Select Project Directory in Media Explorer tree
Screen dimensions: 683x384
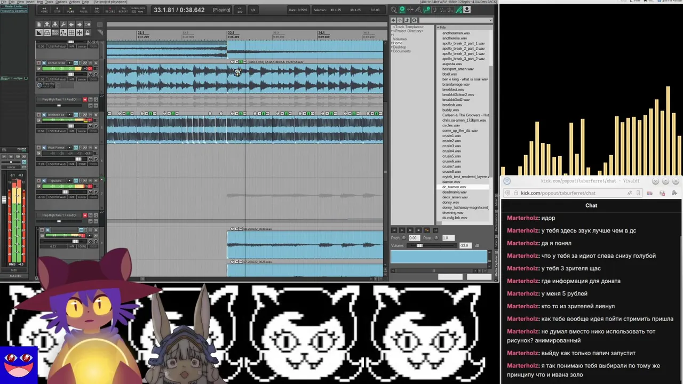[408, 31]
